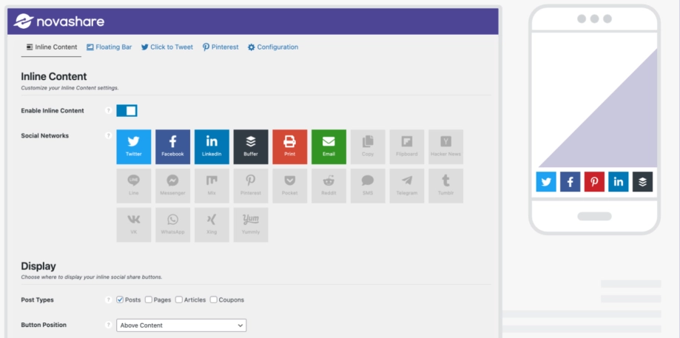Image resolution: width=680 pixels, height=338 pixels.
Task: Select the Print share tile
Action: pos(290,147)
